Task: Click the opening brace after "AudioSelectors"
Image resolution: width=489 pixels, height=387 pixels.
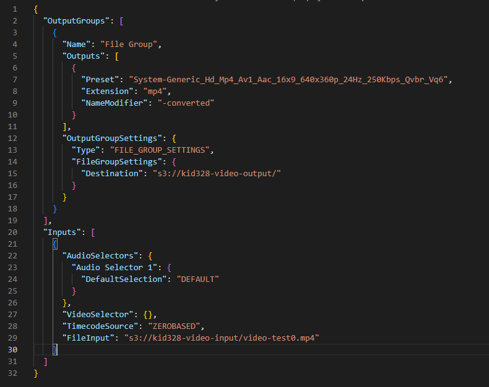Action: pos(150,256)
